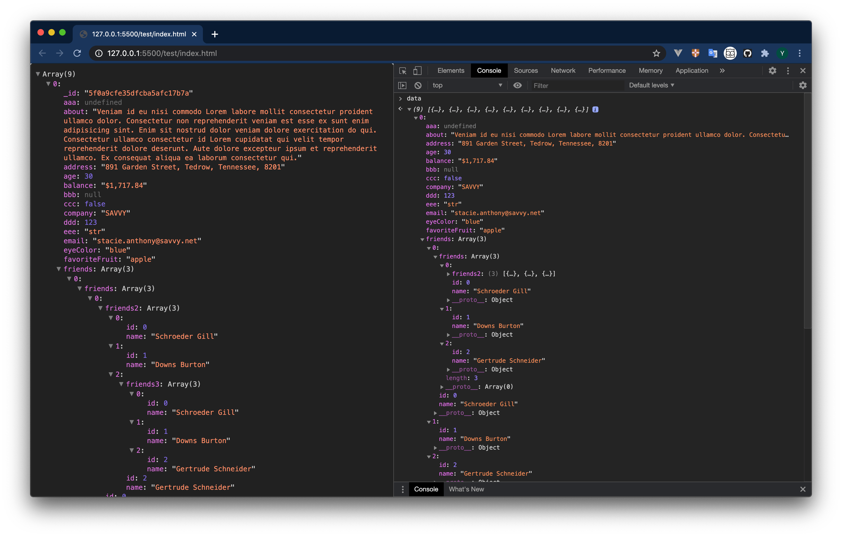Click the settings gear icon in DevTools
Viewport: 842px width, 537px height.
click(x=773, y=71)
